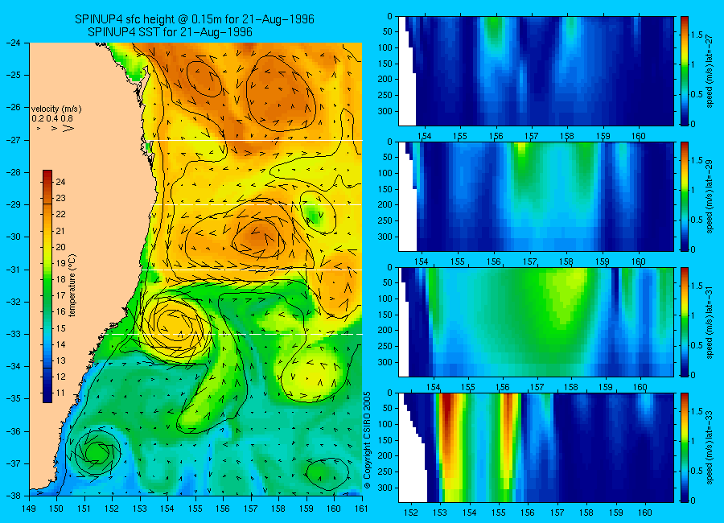Click the '161' longitude label on the map axis
Image resolution: width=724 pixels, height=523 pixels.
coord(361,509)
